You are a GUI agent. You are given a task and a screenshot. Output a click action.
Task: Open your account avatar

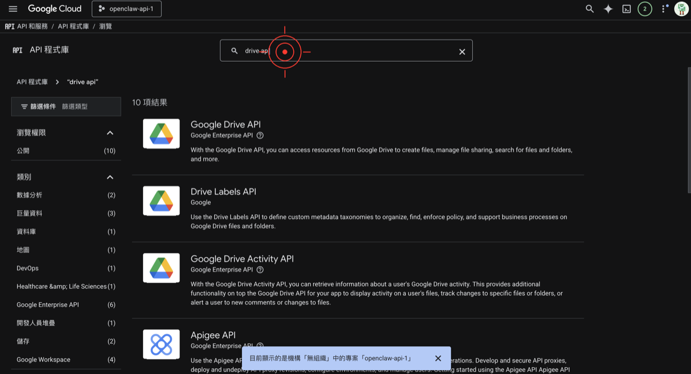682,9
